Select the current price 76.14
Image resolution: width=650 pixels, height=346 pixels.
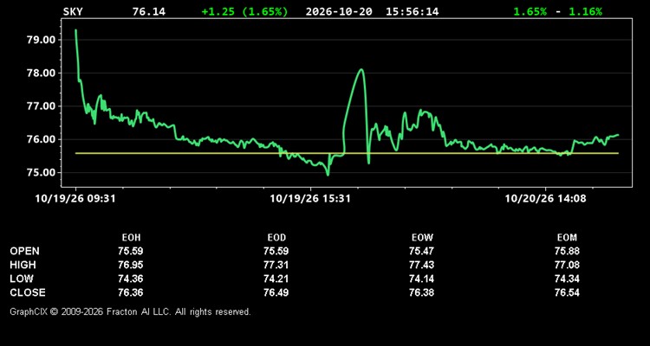pyautogui.click(x=149, y=11)
